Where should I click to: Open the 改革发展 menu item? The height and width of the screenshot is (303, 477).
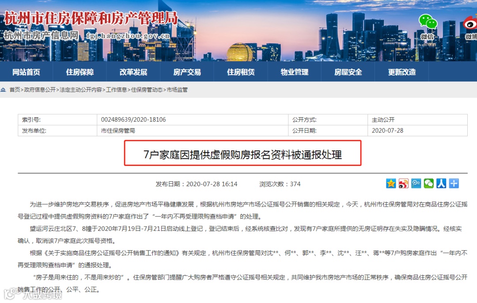tap(133, 72)
